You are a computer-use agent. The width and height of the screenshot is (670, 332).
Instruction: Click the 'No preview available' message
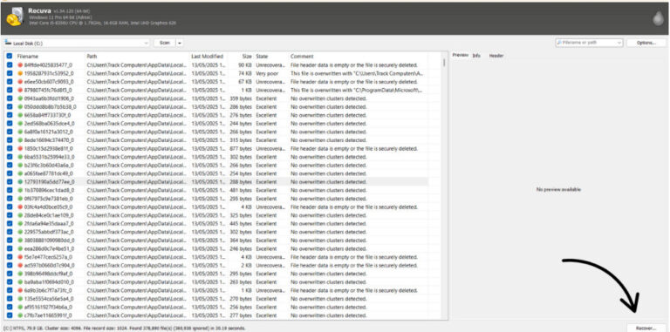coord(559,189)
